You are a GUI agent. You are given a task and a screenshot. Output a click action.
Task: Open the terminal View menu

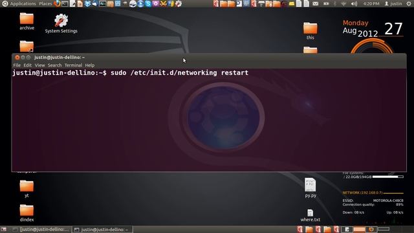tap(39, 65)
